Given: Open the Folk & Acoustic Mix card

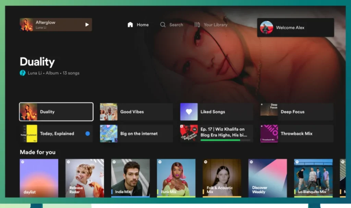Looking at the screenshot, I should coord(222,178).
